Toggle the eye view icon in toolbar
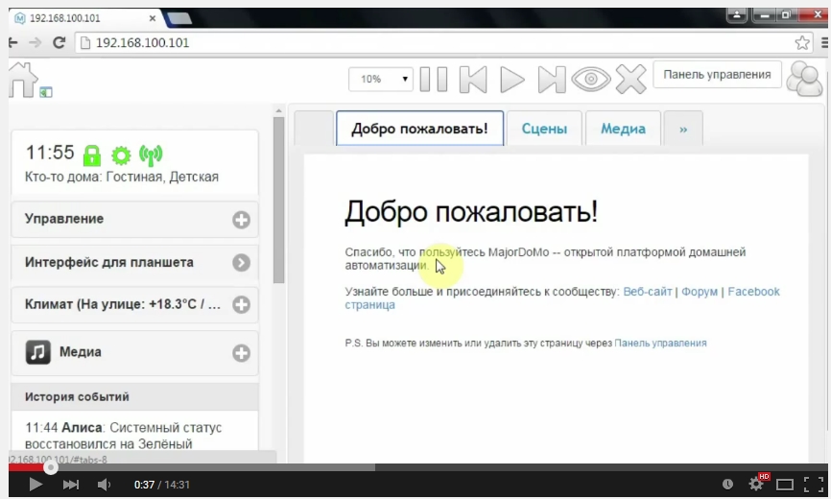This screenshot has width=831, height=499. (x=591, y=80)
